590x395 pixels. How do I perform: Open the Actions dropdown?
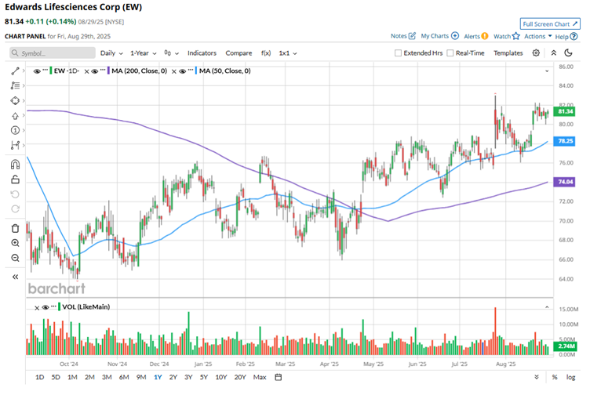pos(537,36)
